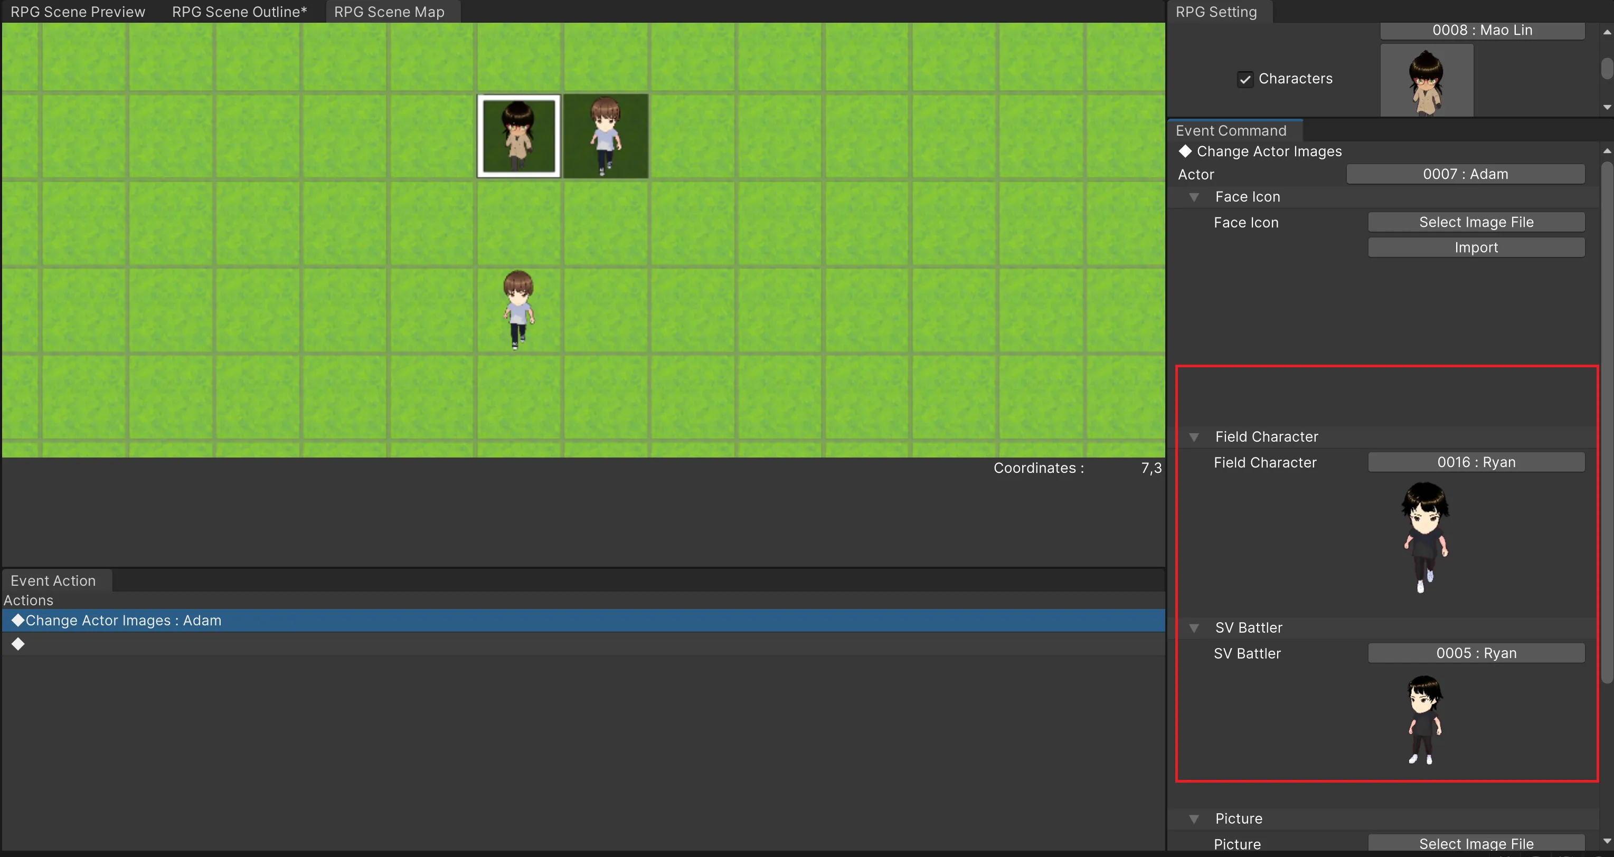Click the scroll down arrow of the character settings list
1614x857 pixels.
(1607, 107)
